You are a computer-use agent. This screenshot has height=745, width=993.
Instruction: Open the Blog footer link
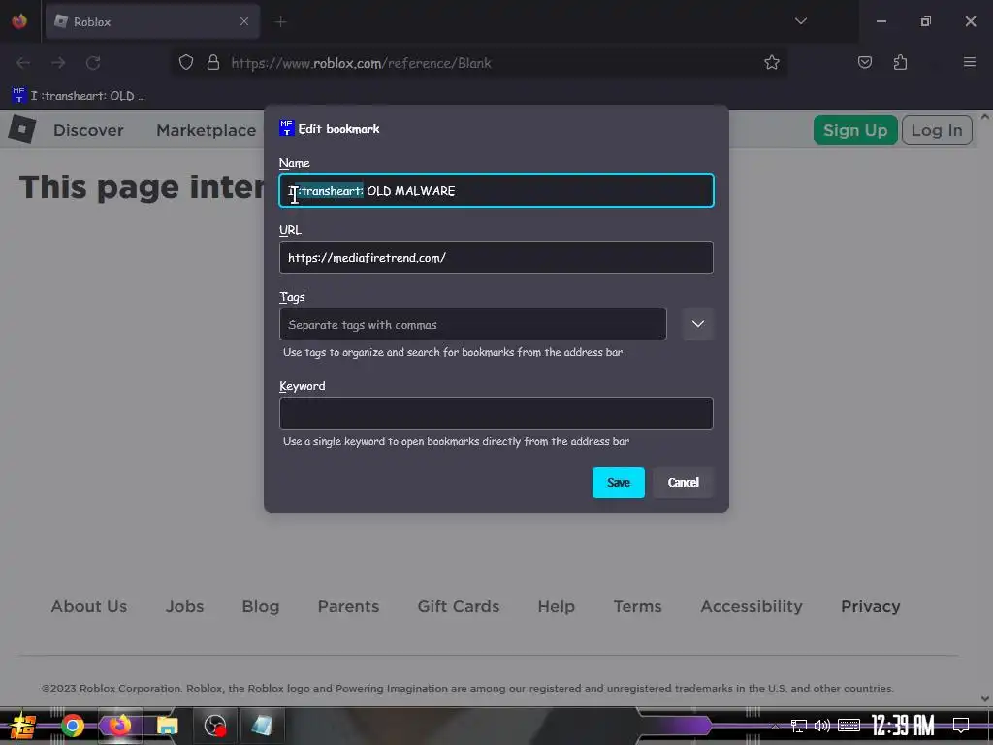point(260,606)
